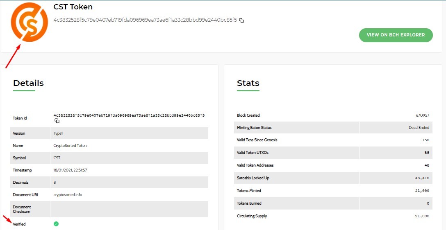Select the Tokens Burned value 0
The width and height of the screenshot is (446, 230).
428,203
